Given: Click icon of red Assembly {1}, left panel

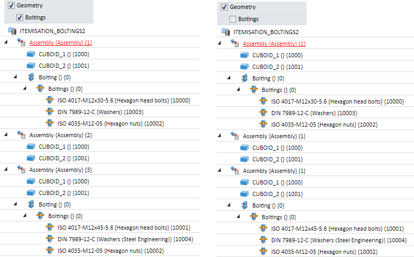Looking at the screenshot, I should [22, 42].
